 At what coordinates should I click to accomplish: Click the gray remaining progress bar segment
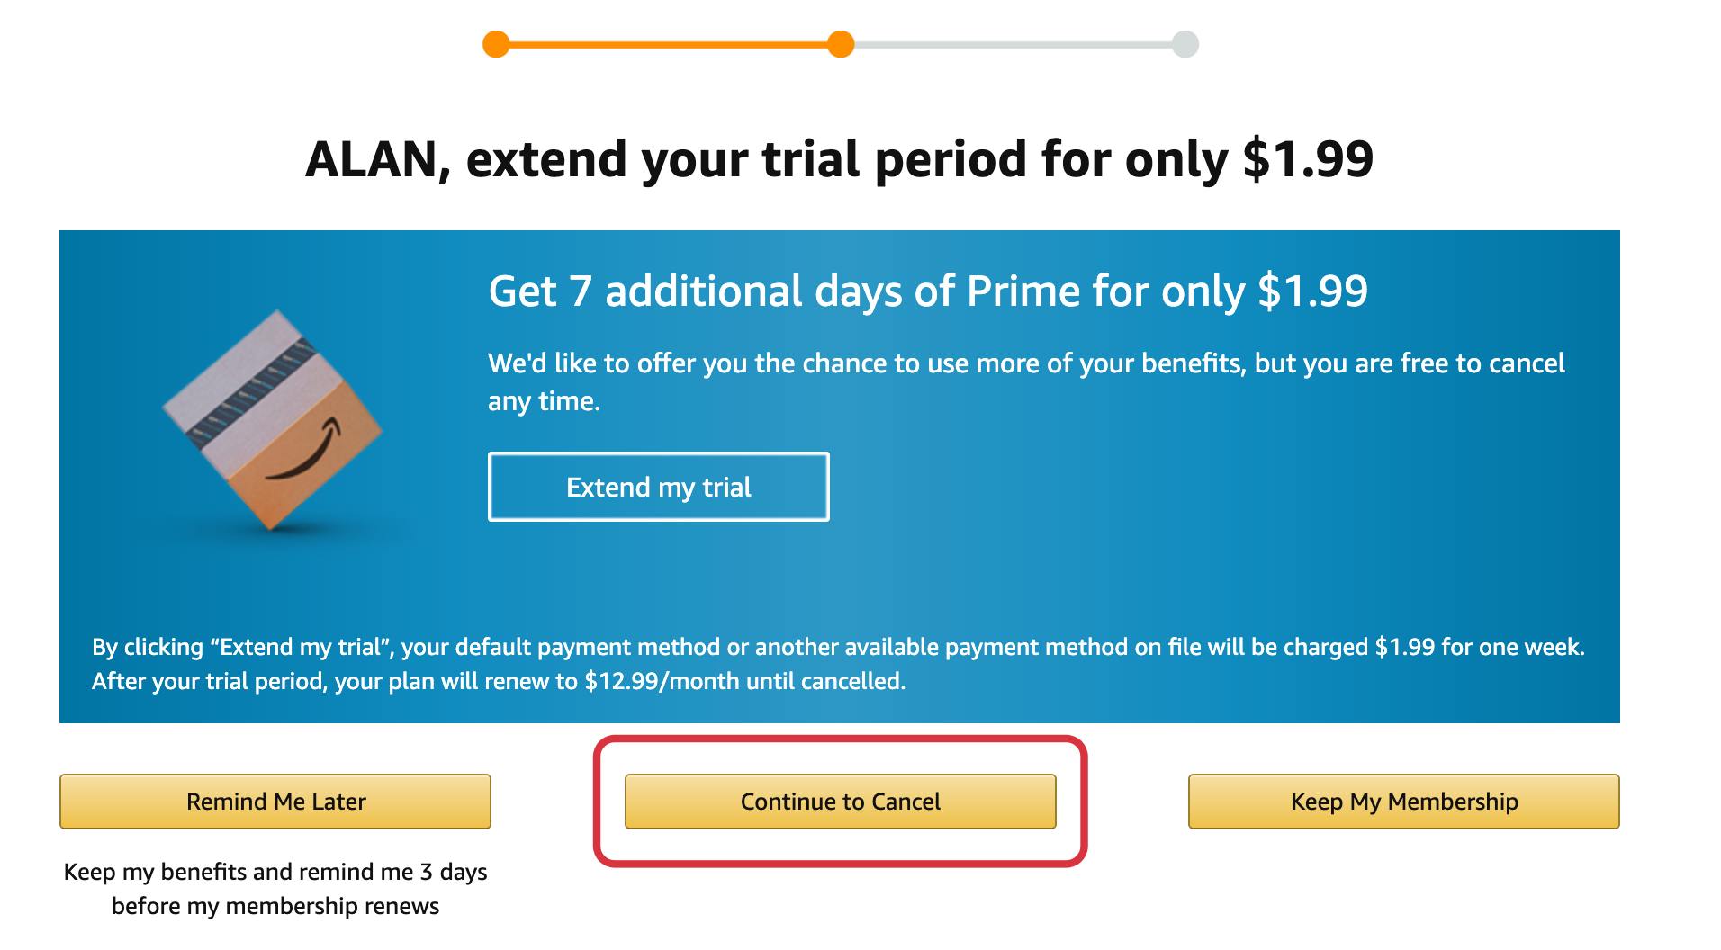(1013, 44)
